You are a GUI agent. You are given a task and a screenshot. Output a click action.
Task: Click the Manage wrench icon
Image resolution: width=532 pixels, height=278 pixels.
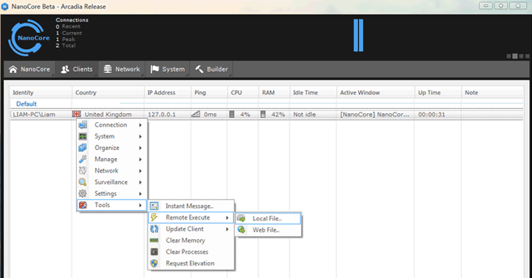[x=83, y=159]
